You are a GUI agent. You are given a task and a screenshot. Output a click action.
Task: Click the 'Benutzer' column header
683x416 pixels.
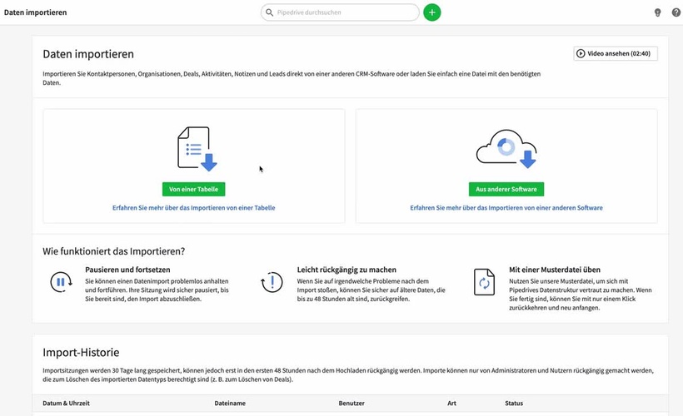pyautogui.click(x=352, y=403)
